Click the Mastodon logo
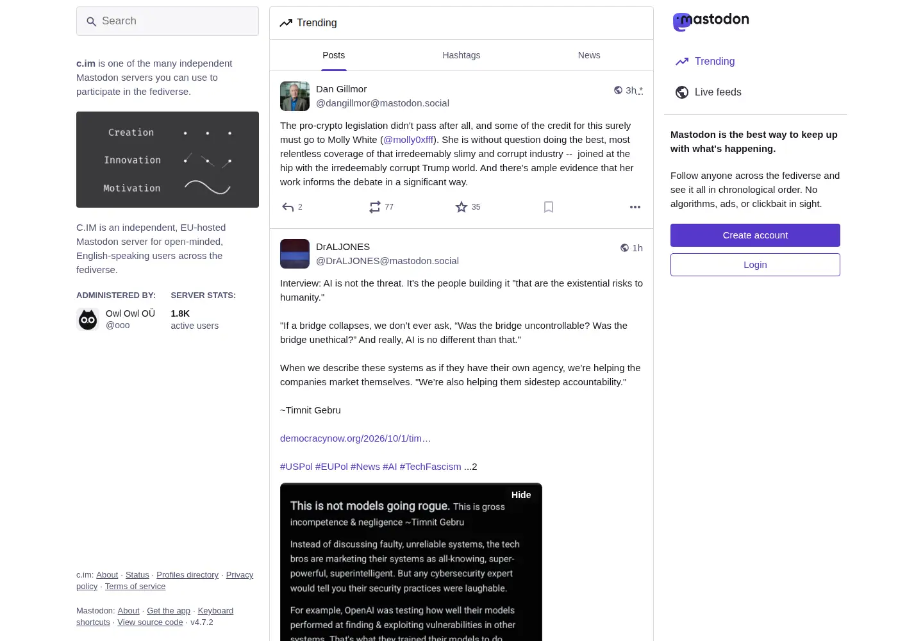The height and width of the screenshot is (641, 923). click(x=711, y=21)
